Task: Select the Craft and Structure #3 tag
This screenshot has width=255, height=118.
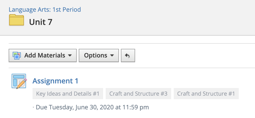Action: (138, 94)
